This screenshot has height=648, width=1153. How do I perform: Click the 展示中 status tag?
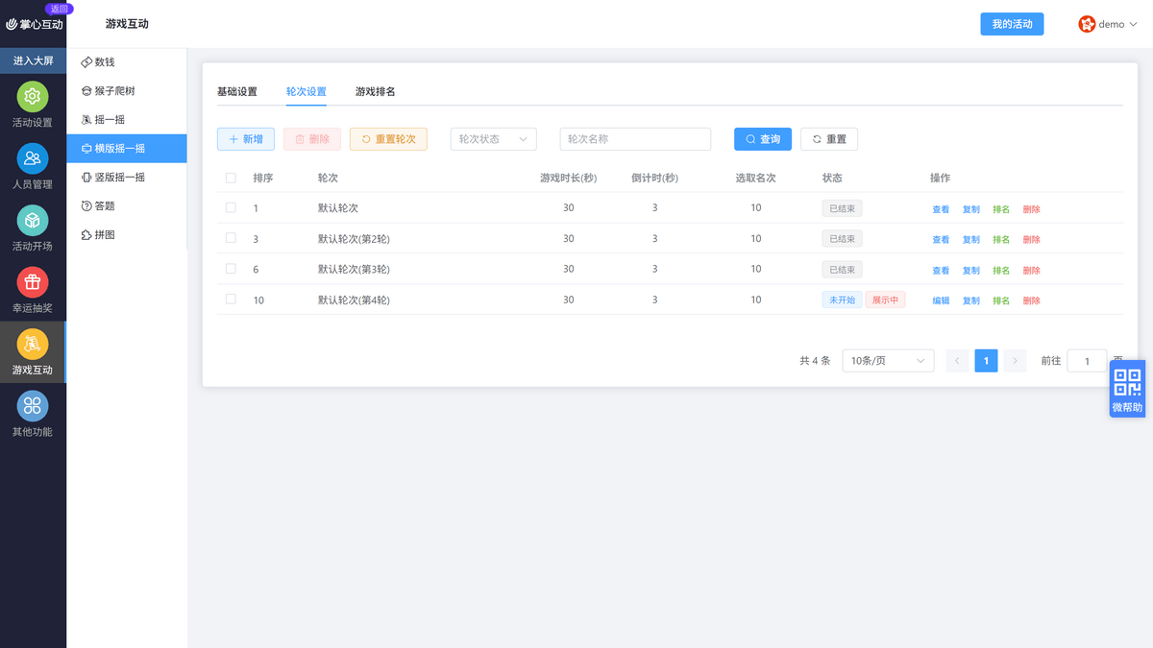[885, 300]
